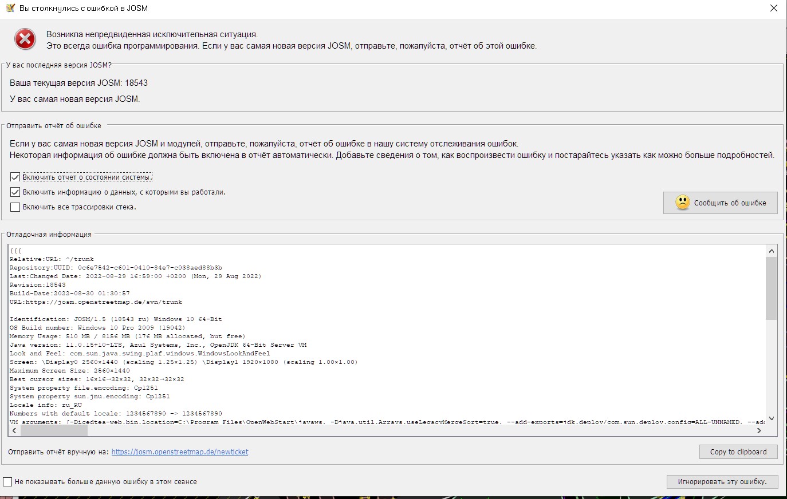
Task: Open the josm.openstreetmap.de/newticket link
Action: pos(180,452)
